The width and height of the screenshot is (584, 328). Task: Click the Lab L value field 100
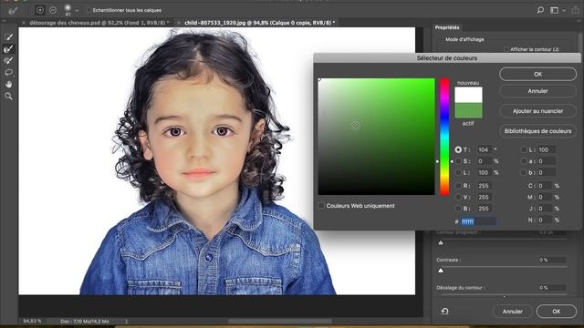click(547, 149)
